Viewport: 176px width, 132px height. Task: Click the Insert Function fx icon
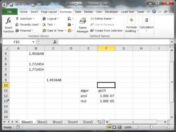coord(8,21)
